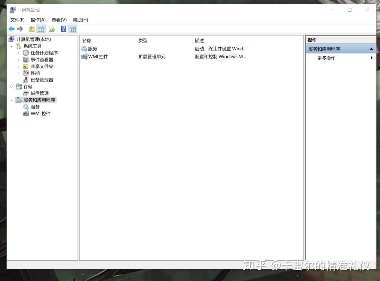Toggle the console tree pane icon
The image size is (380, 281).
41,29
